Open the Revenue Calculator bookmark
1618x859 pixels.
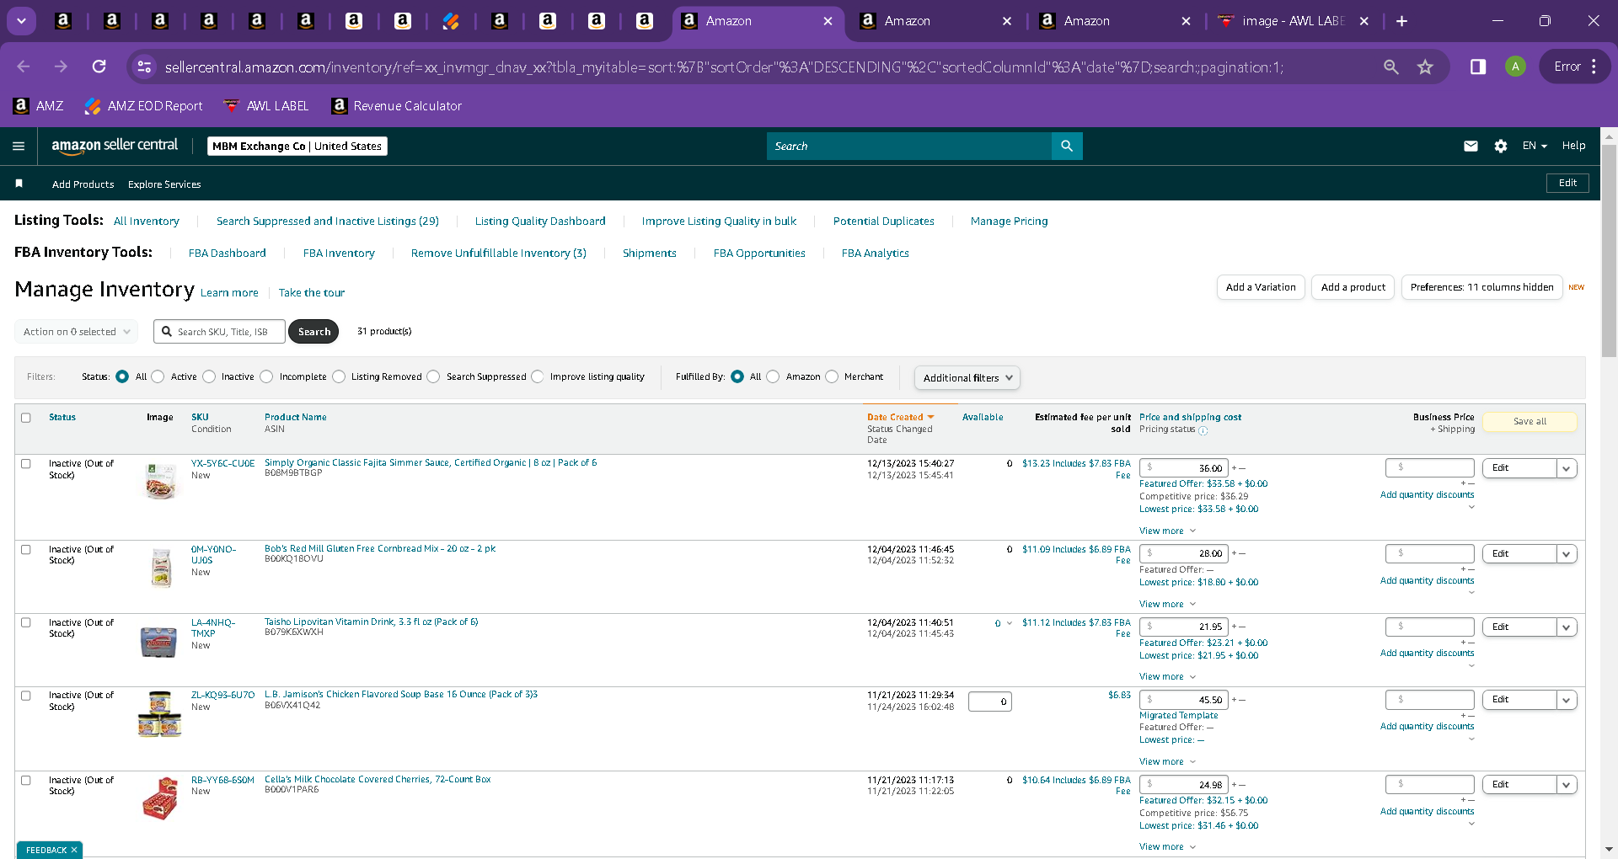click(x=397, y=106)
